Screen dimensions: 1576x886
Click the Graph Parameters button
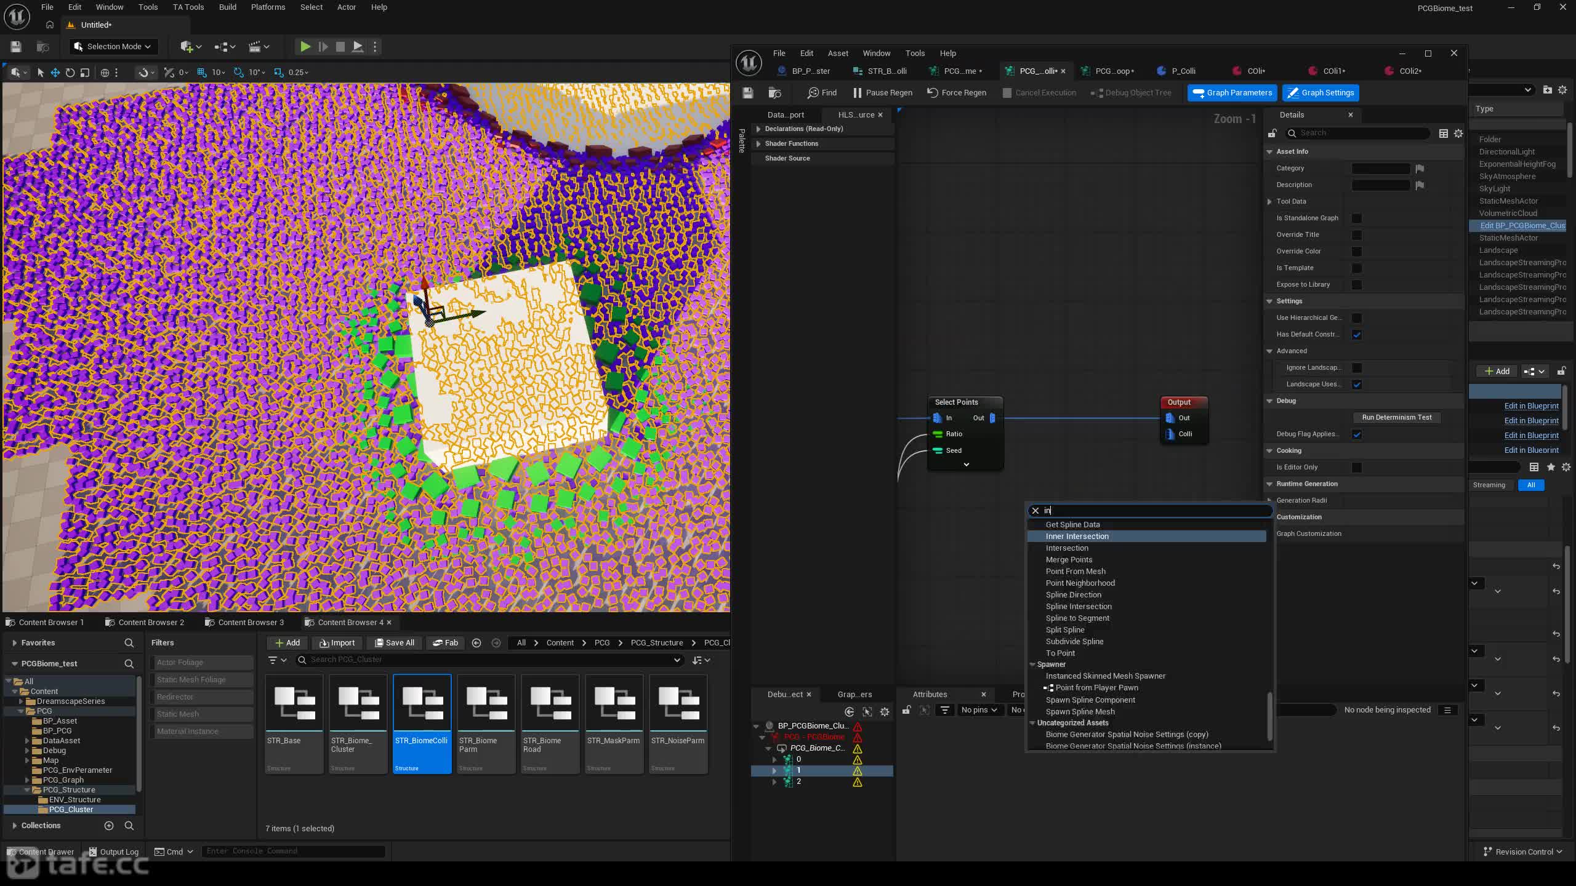(1232, 93)
